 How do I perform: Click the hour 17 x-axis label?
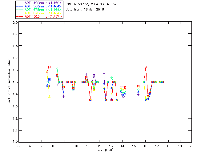(157, 146)
